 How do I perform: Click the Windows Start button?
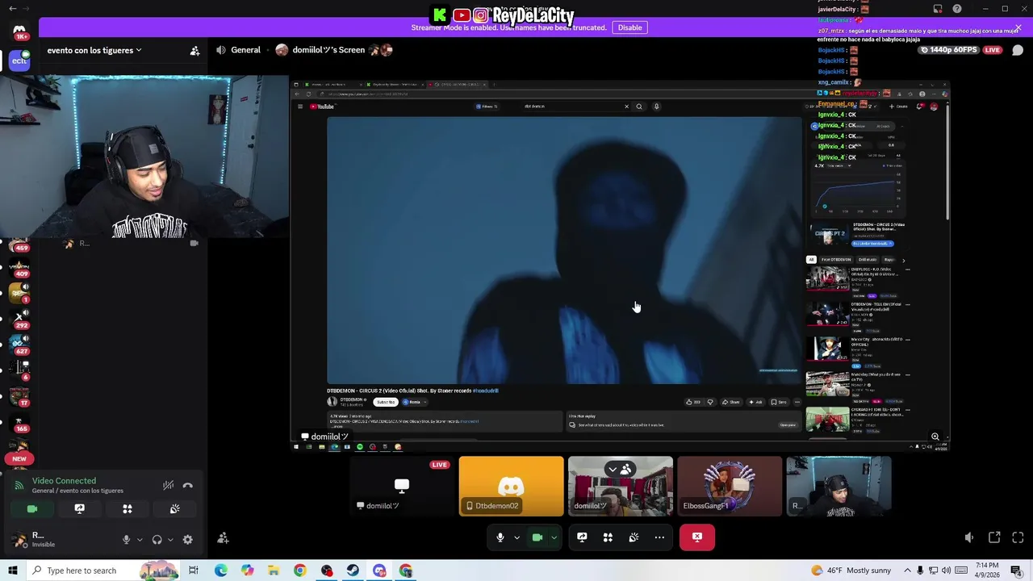point(13,571)
